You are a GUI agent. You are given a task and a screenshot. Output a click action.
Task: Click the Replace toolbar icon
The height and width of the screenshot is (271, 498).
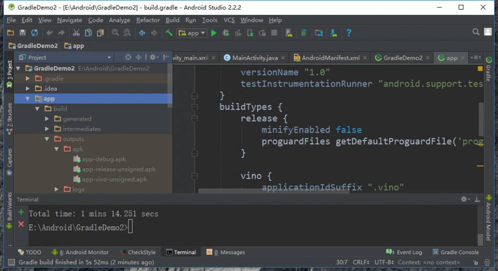(127, 33)
